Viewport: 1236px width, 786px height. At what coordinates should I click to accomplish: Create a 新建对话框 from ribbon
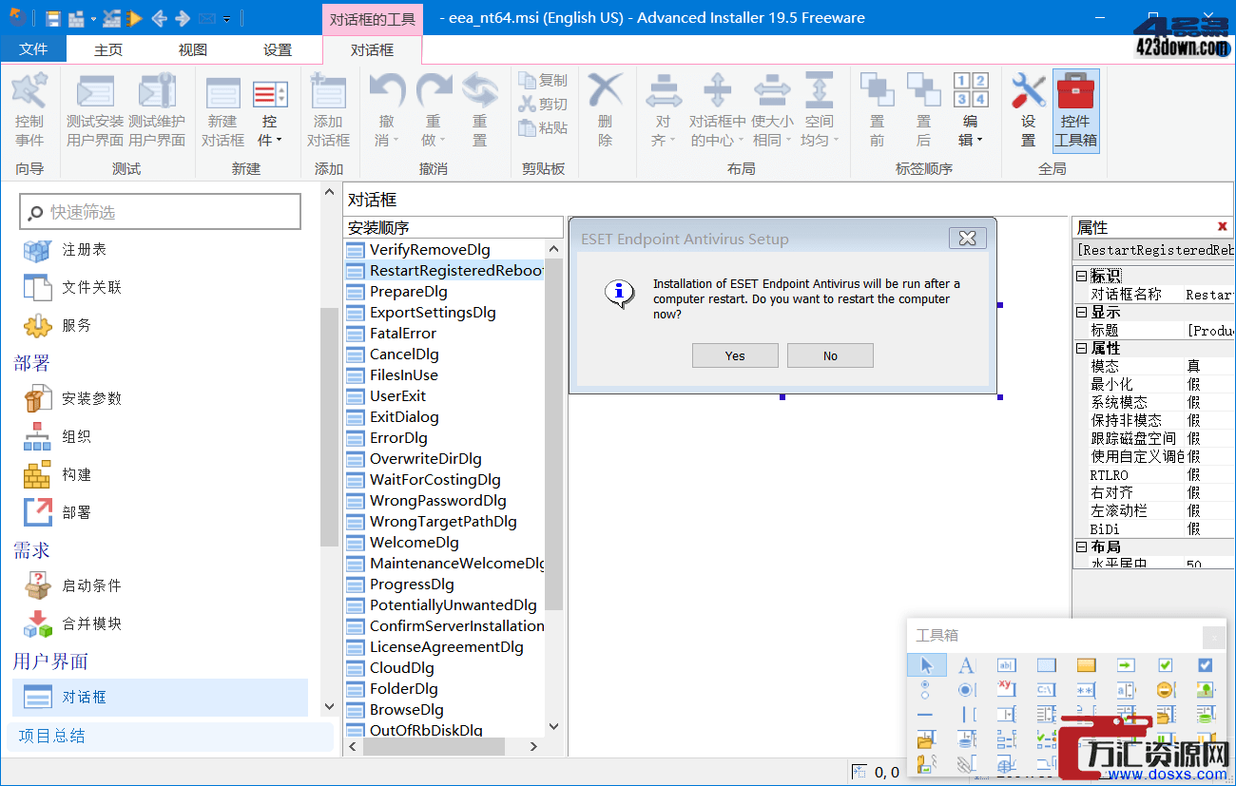(x=222, y=110)
